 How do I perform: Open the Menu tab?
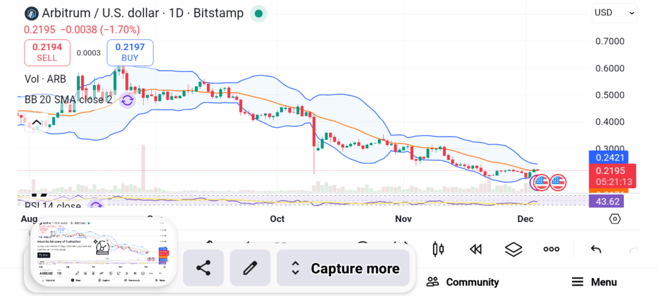(x=594, y=282)
